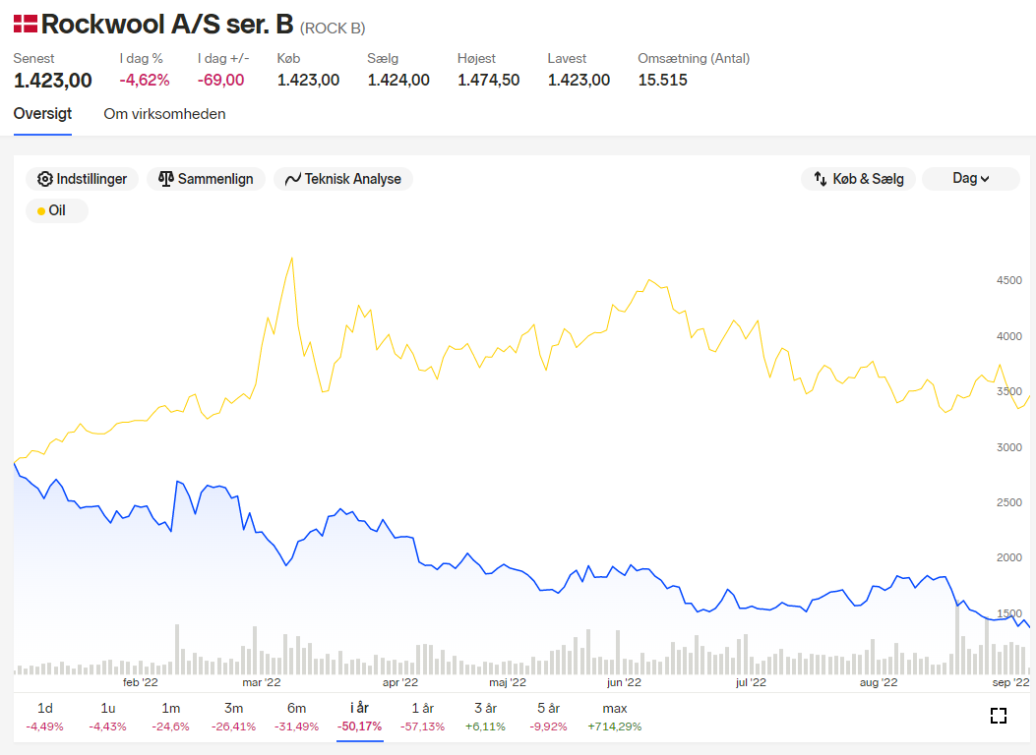Click the 4500 price axis label
Screen dimensions: 1036x755
pos(1008,280)
